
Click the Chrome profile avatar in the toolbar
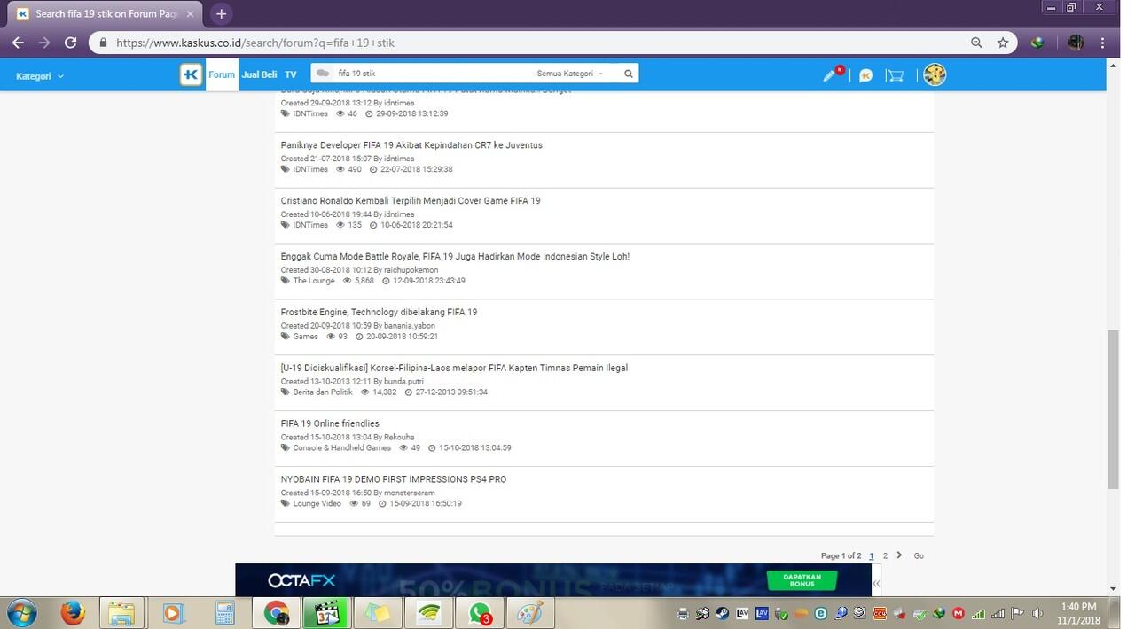[1076, 43]
